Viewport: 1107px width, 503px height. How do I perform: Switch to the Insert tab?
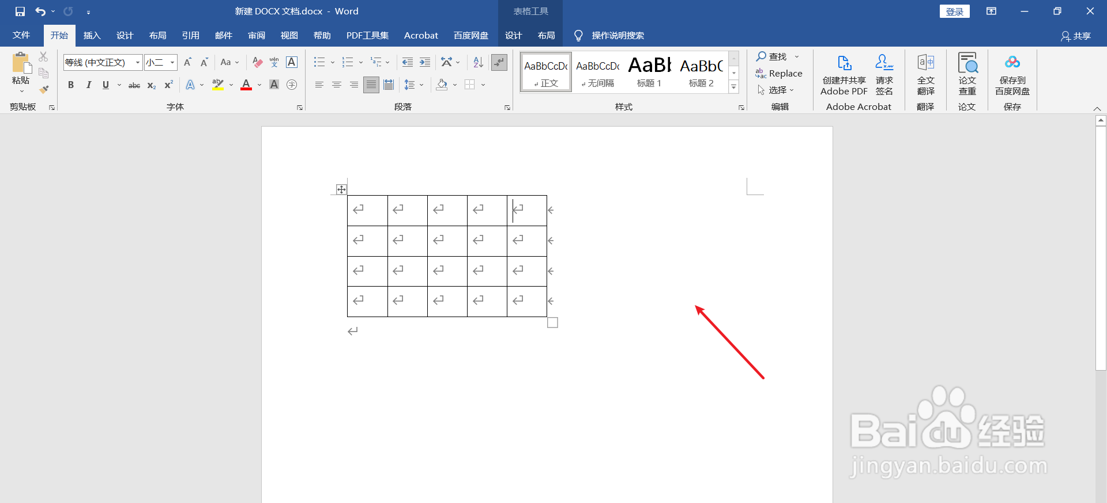(x=92, y=36)
